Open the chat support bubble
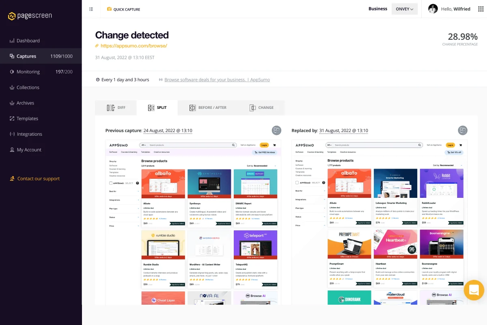 pos(474,290)
